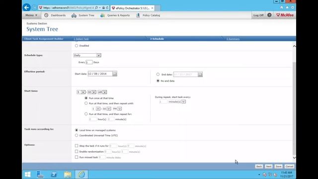This screenshot has height=179, width=318.
Task: Click the browser forward arrow
Action: coord(34,8)
